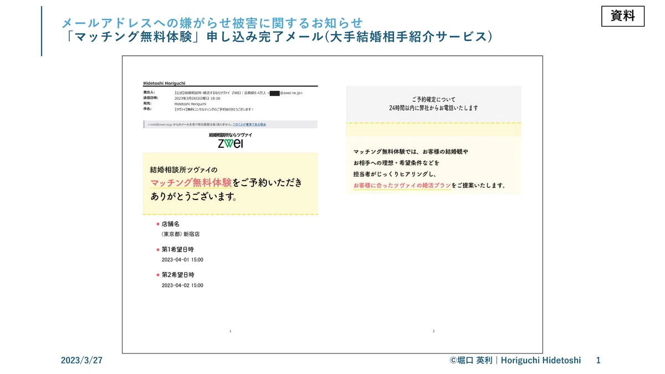Viewport: 665px width, 374px height.
Task: Click page number 2 under the right email page
Action: pos(433,331)
